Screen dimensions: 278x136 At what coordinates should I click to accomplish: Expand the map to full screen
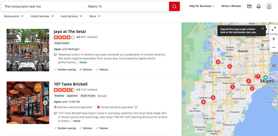tap(274, 29)
